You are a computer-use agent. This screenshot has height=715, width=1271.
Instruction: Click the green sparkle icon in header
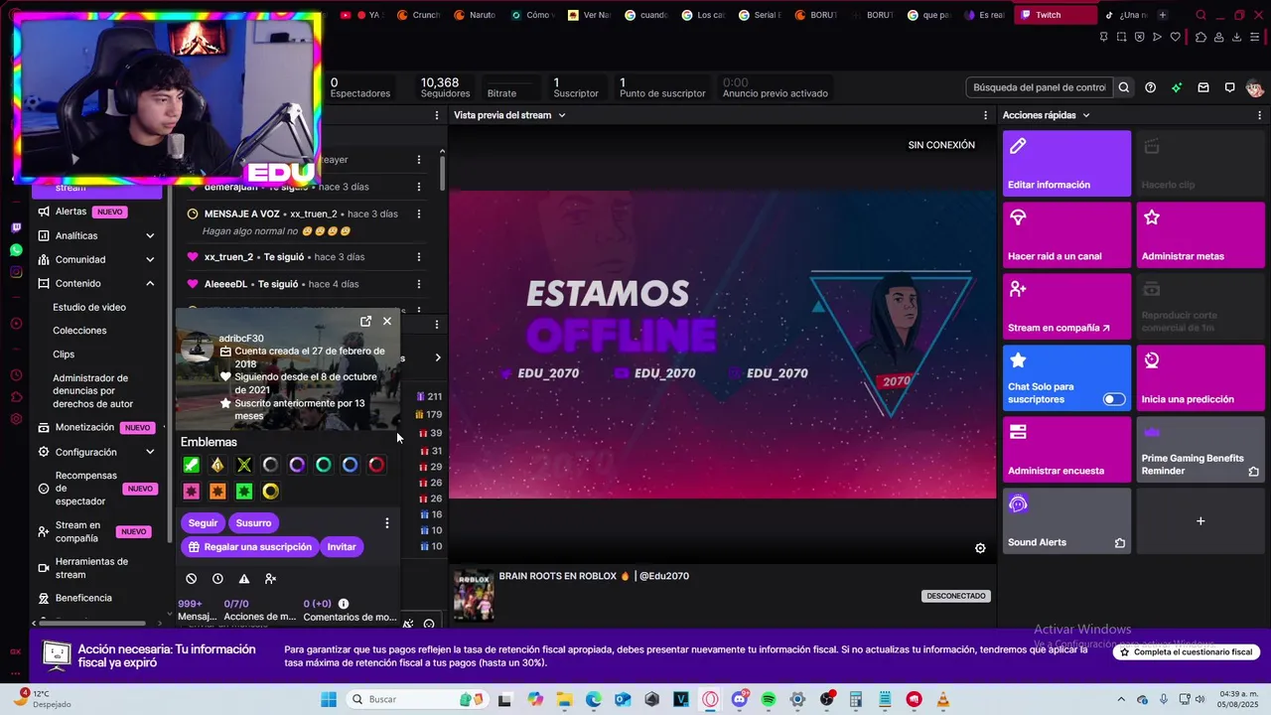pos(1177,87)
